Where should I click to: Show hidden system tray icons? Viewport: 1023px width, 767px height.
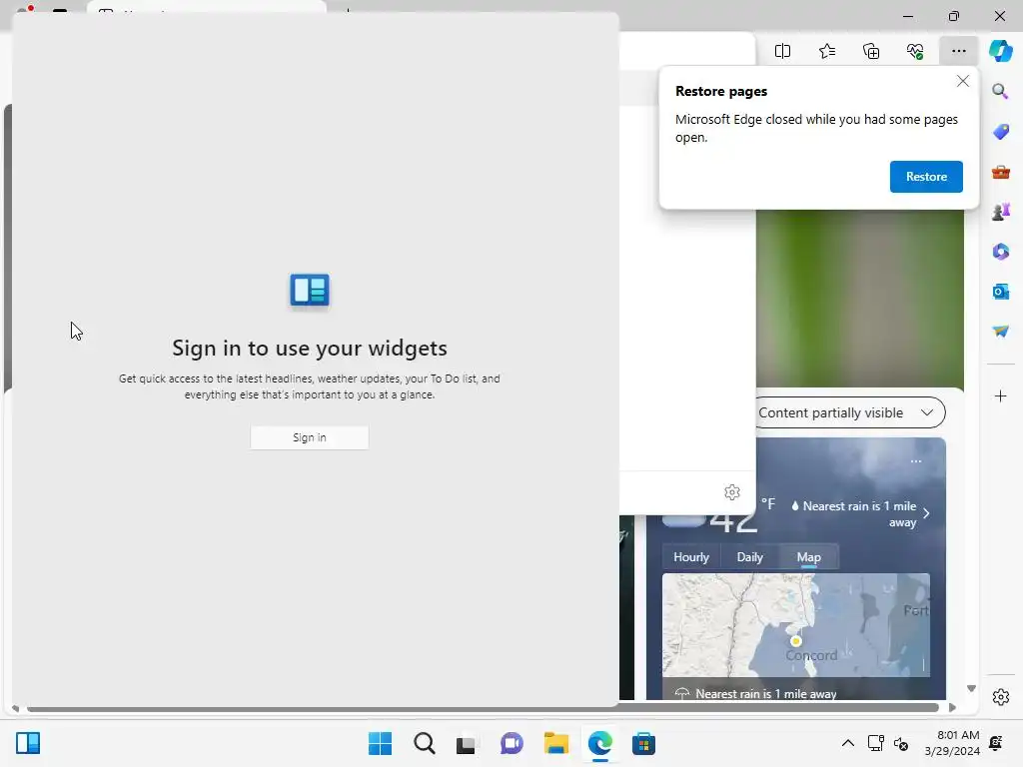coord(847,743)
